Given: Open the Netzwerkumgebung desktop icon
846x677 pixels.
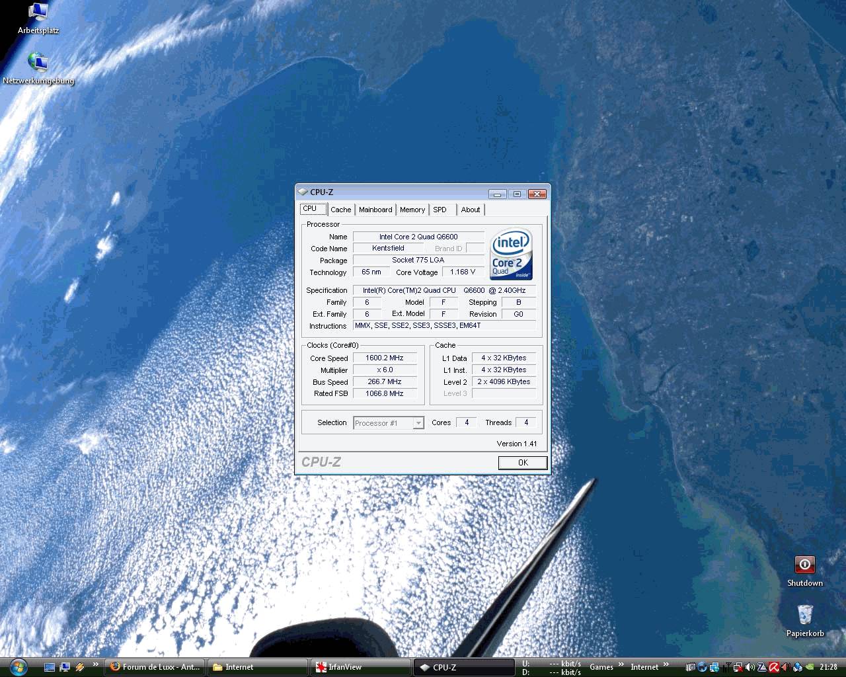Looking at the screenshot, I should 38,68.
